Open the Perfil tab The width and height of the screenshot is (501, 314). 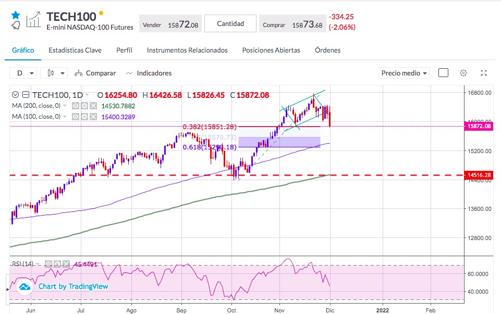coord(124,50)
